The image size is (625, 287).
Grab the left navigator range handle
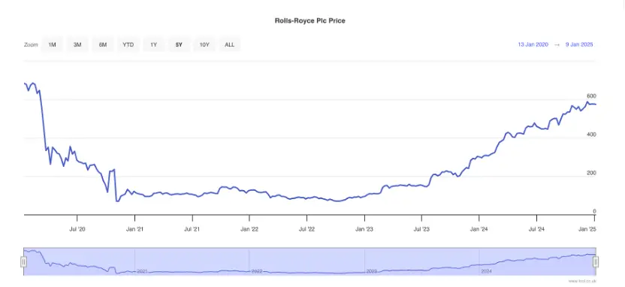click(24, 262)
